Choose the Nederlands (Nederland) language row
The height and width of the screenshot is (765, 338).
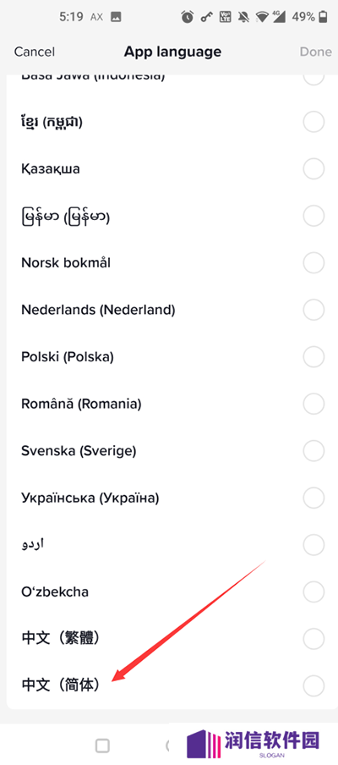pos(169,310)
